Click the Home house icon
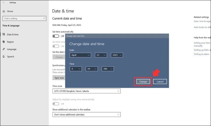Viewport: 211px width, 126px height. click(4, 11)
